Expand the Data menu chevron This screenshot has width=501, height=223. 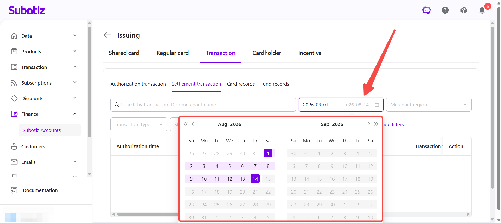[75, 35]
